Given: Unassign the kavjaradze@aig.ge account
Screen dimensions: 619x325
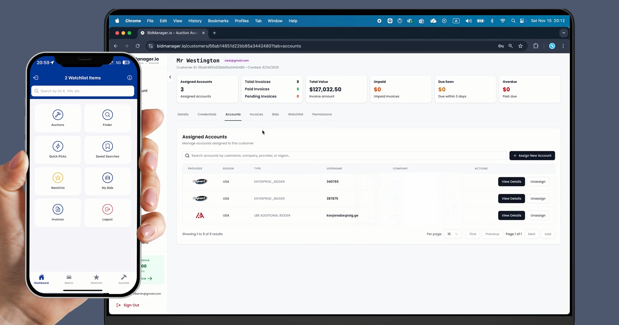Looking at the screenshot, I should [x=538, y=215].
